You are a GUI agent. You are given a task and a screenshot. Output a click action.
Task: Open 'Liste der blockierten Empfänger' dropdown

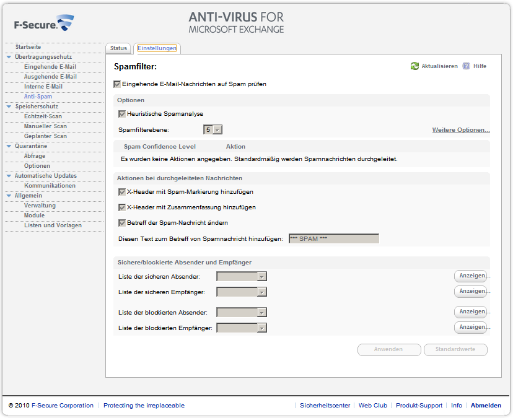(x=242, y=328)
